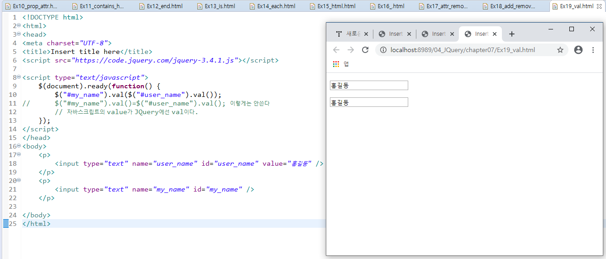Collapse the <p> fold marker on line 20

pyautogui.click(x=19, y=180)
